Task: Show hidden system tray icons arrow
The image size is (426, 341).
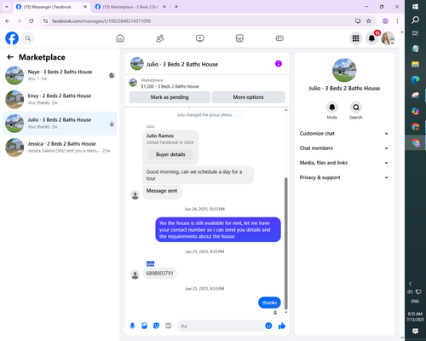Action: 410,283
